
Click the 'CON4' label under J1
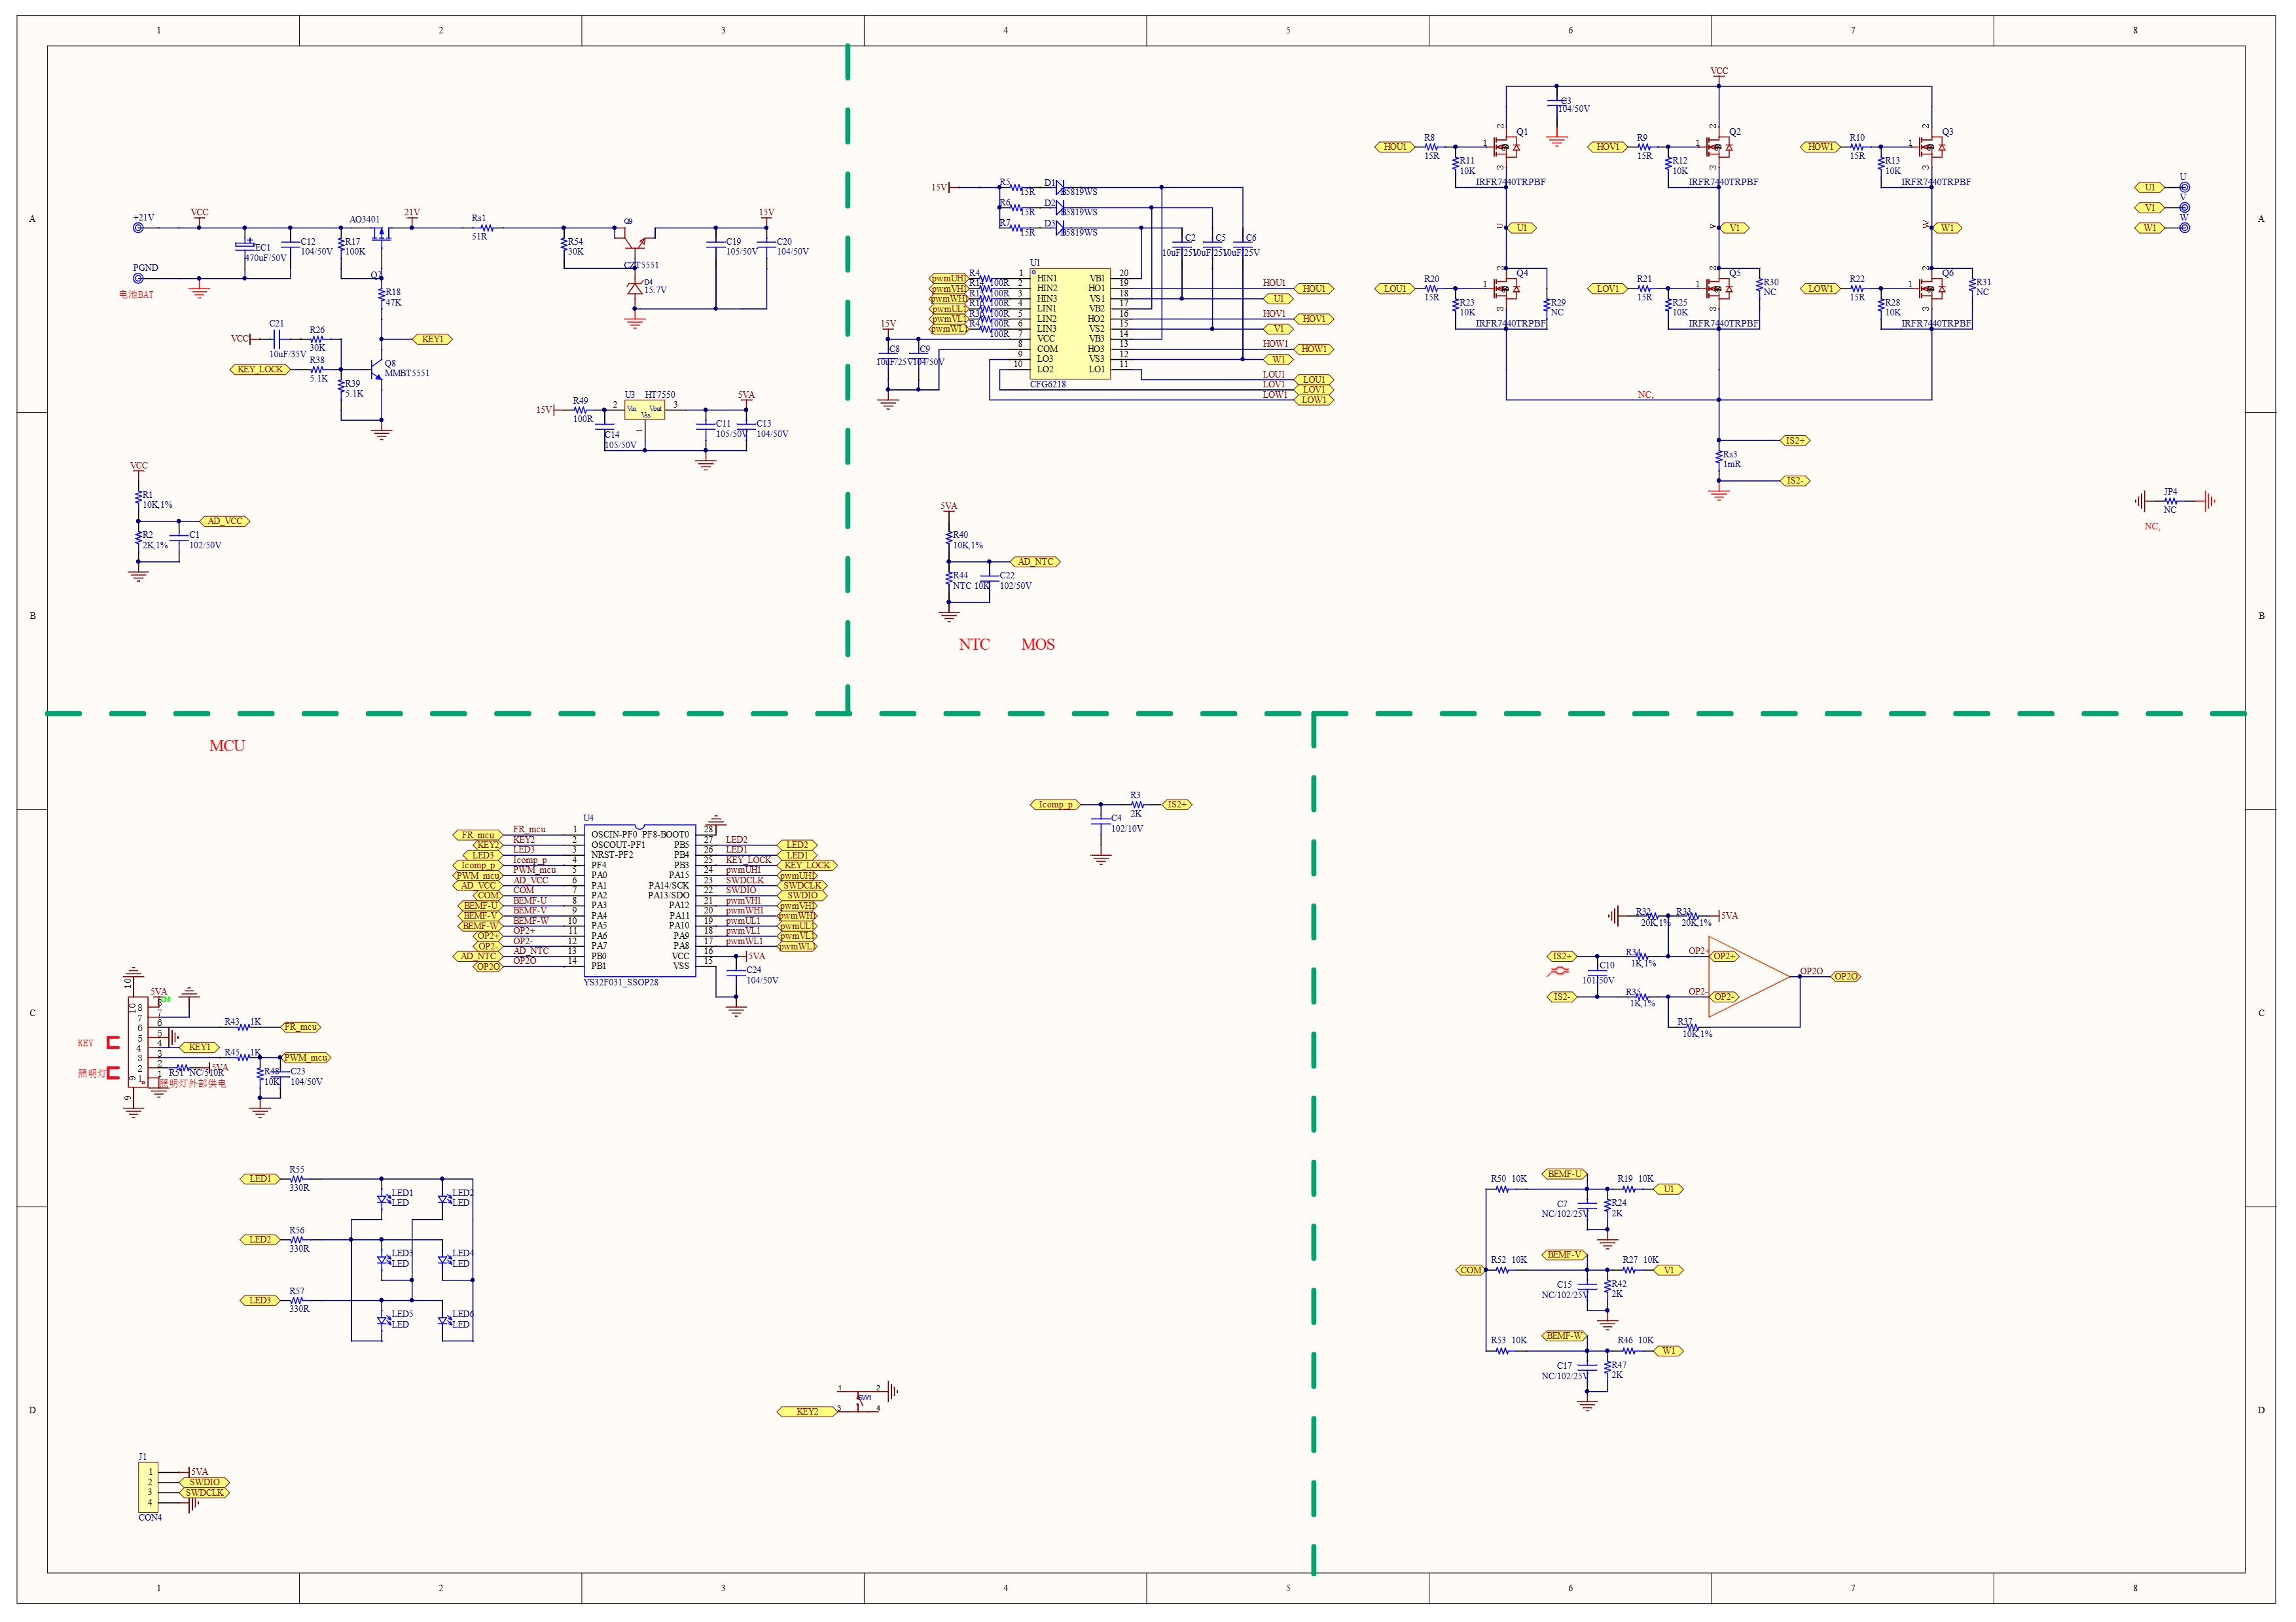150,1518
